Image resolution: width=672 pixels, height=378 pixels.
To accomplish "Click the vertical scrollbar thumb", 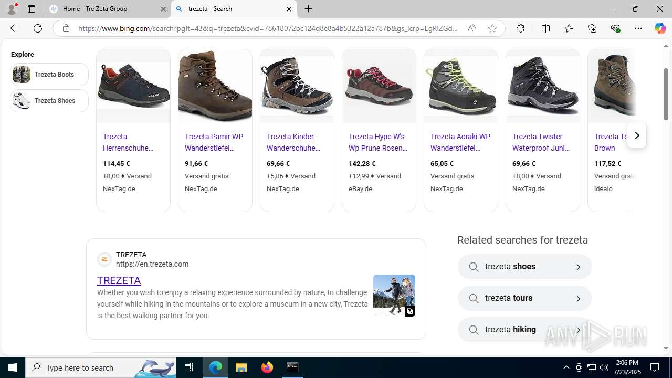I will coord(666,94).
